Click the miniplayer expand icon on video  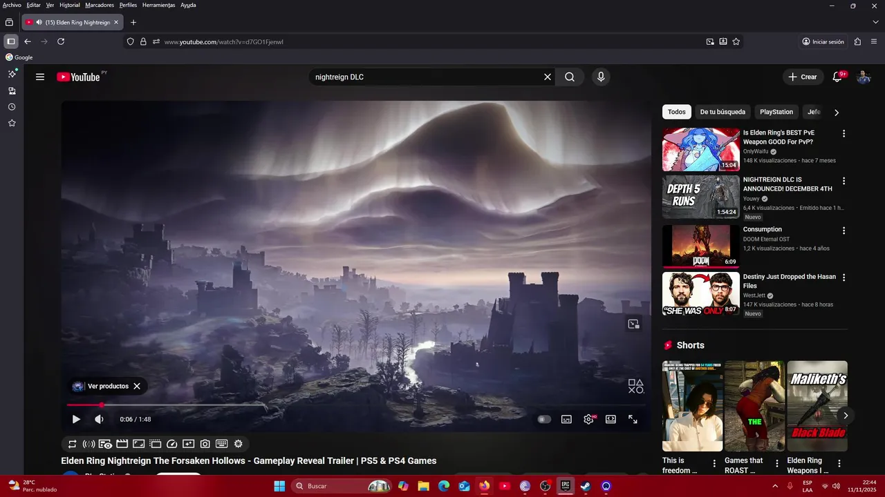[633, 324]
